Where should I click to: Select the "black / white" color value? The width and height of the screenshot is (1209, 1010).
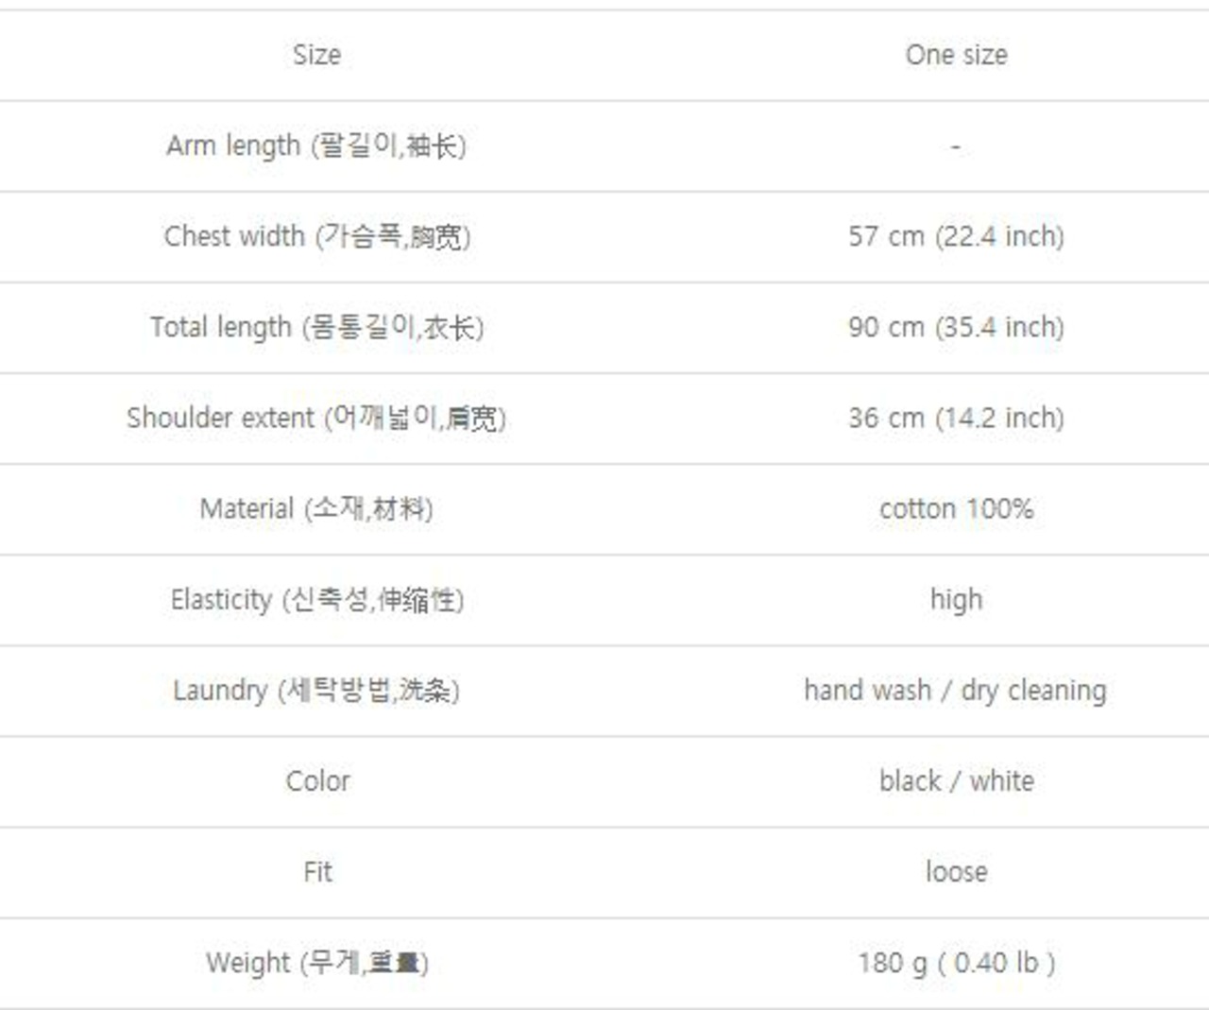click(x=956, y=780)
